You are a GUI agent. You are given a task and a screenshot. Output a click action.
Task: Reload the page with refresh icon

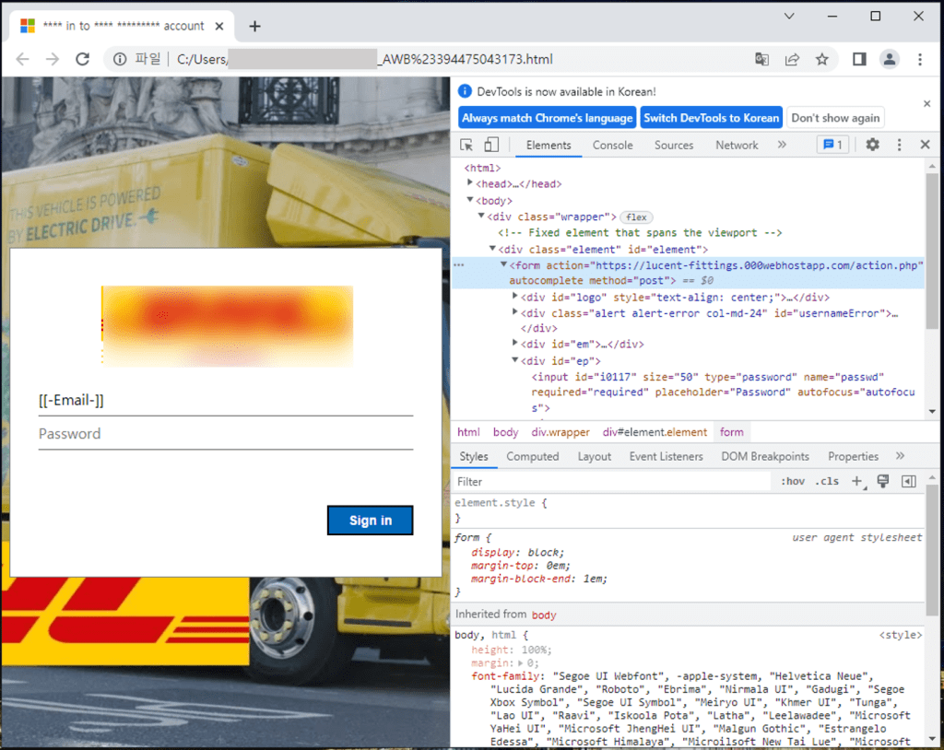click(82, 59)
